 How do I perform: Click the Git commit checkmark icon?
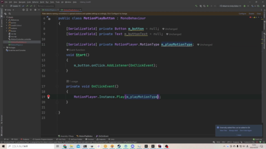point(31,6)
